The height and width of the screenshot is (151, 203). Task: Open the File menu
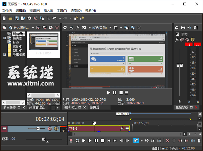(7, 10)
